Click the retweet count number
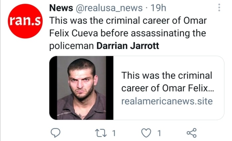Screen dimensions: 232x141 (114, 133)
